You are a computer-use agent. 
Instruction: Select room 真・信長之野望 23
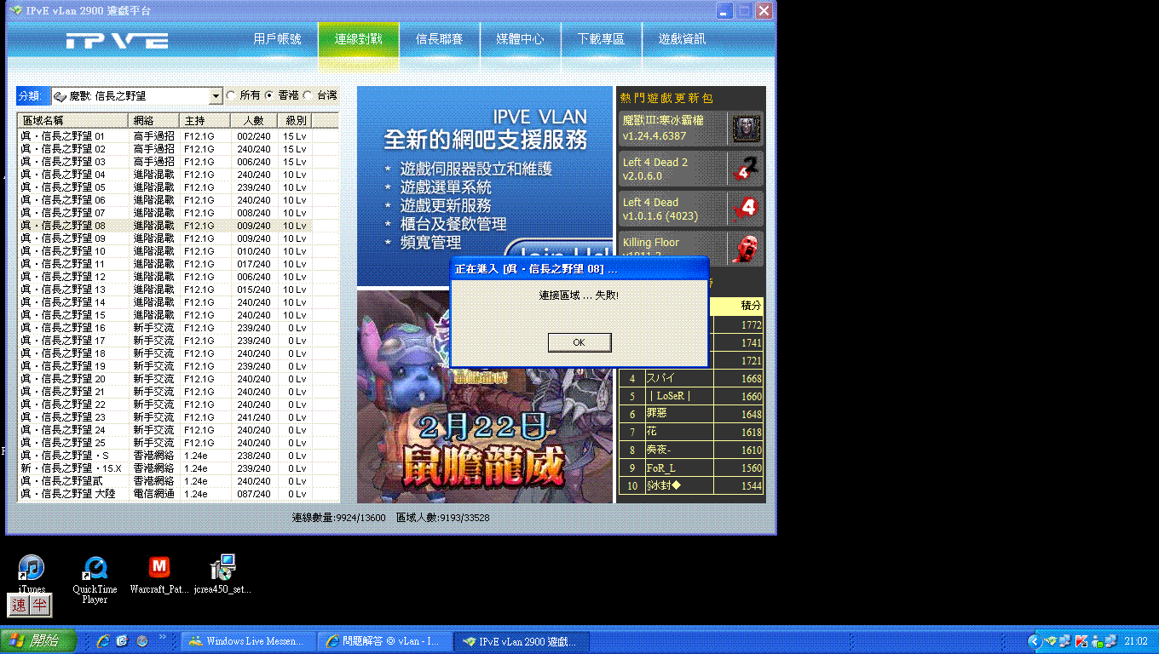(165, 417)
